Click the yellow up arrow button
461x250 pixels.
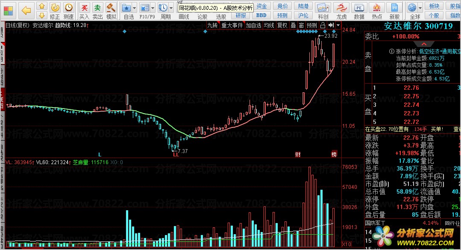pyautogui.click(x=42, y=6)
